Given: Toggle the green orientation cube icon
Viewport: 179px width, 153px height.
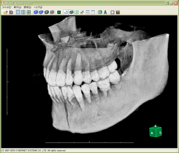Looking at the screenshot, I should 71,12.
